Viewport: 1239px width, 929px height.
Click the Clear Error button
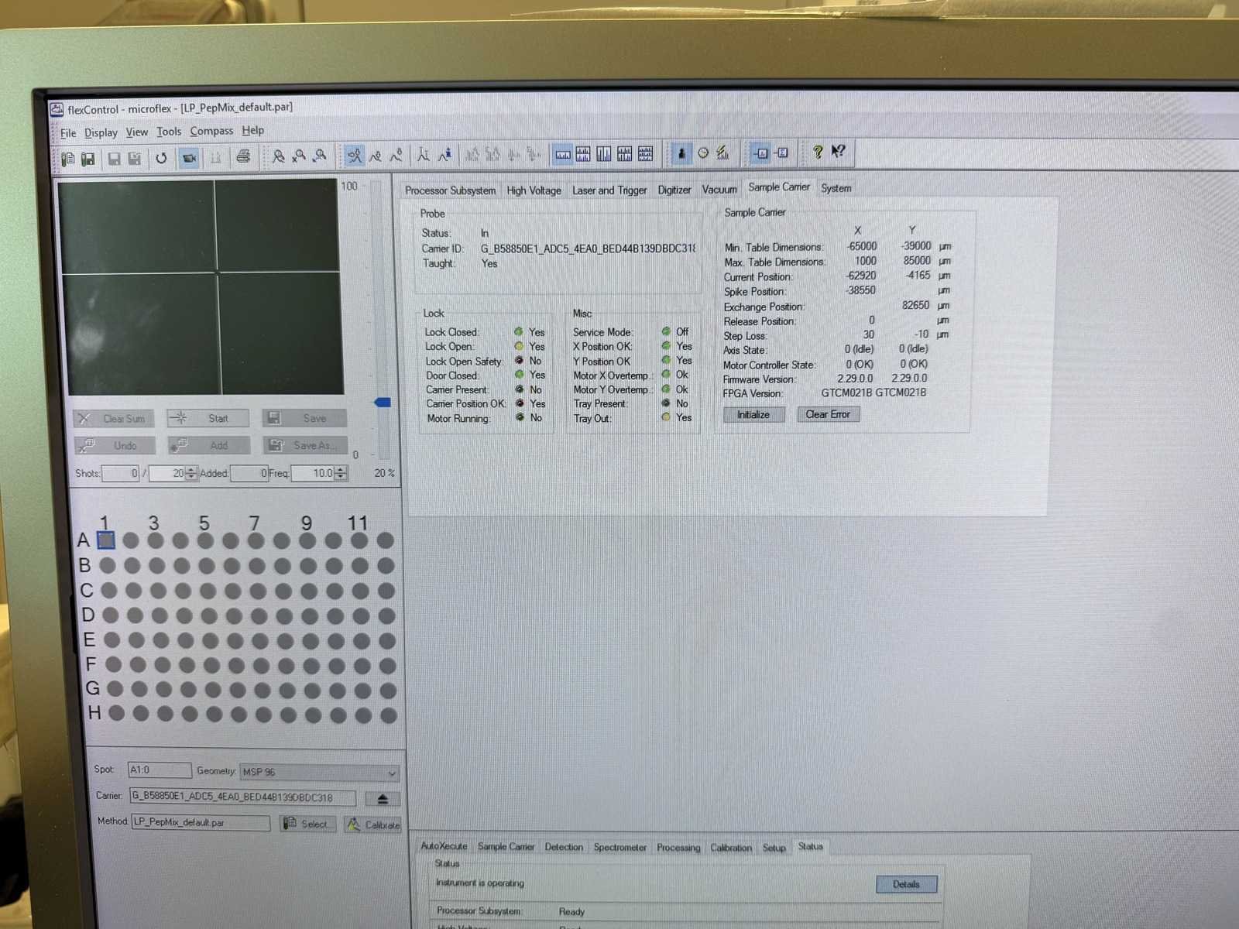(x=827, y=415)
